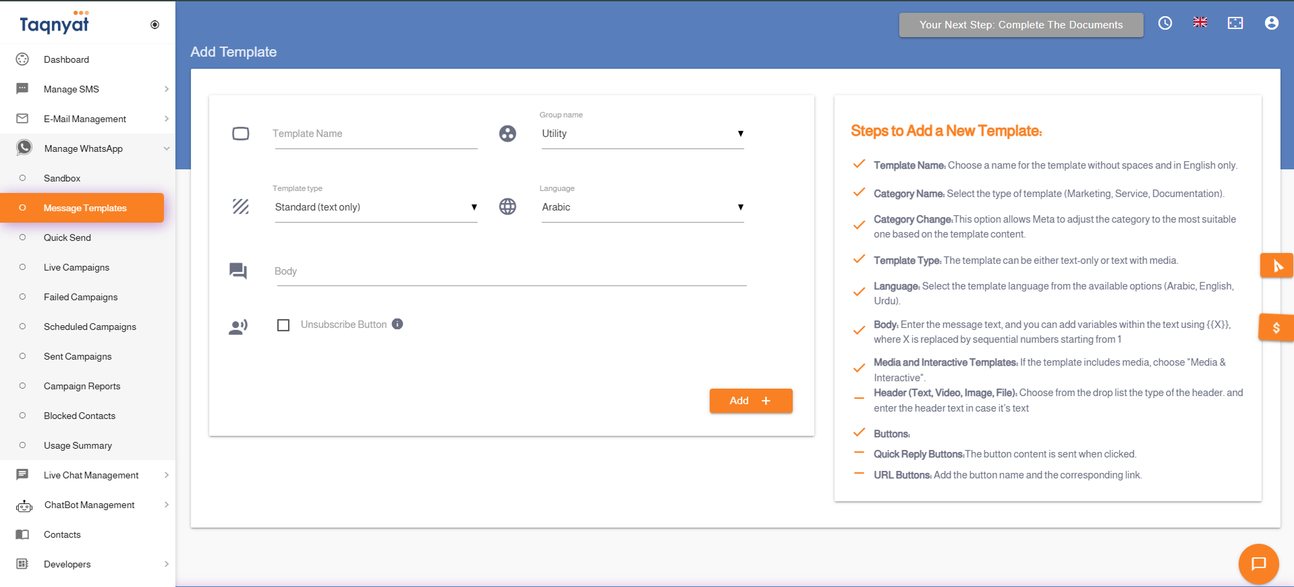
Task: Click the ChatBot Management robot icon
Action: [x=24, y=505]
